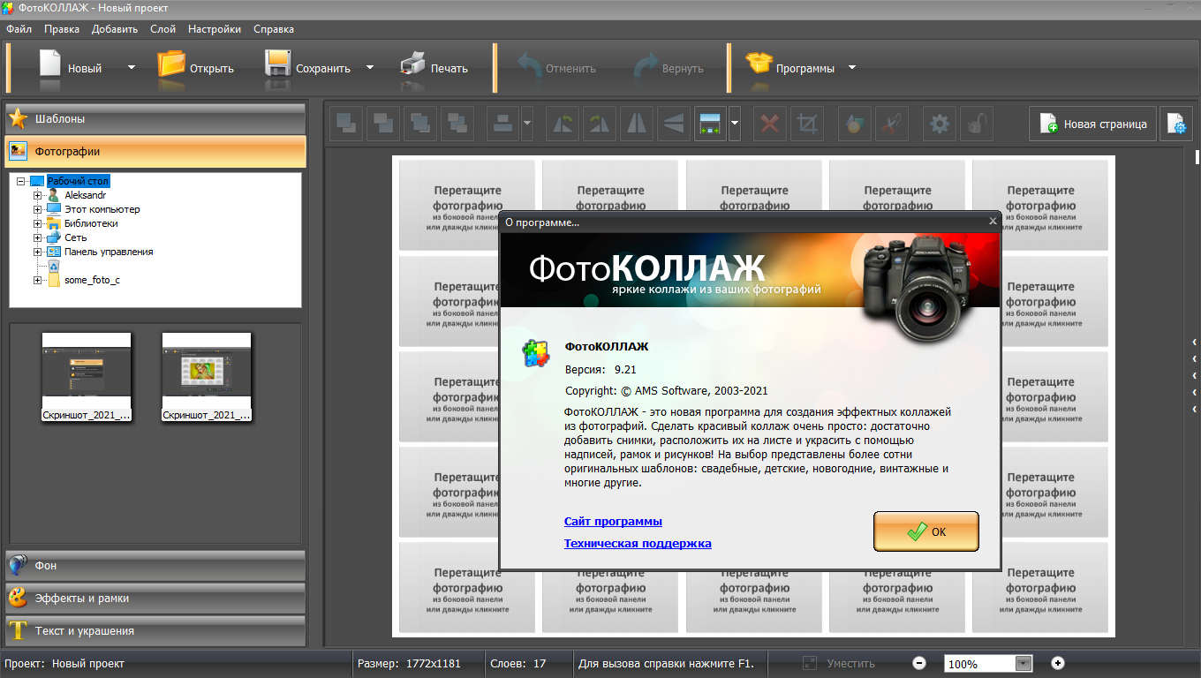Click the flip vertically icon
The width and height of the screenshot is (1201, 678).
click(x=673, y=124)
